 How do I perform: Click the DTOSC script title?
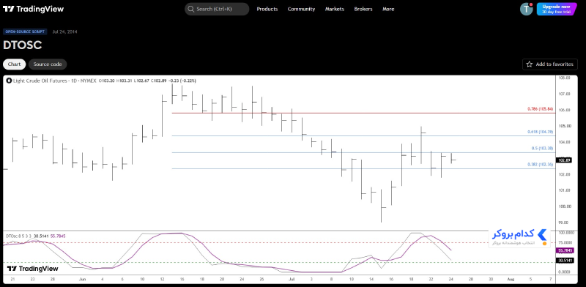23,45
